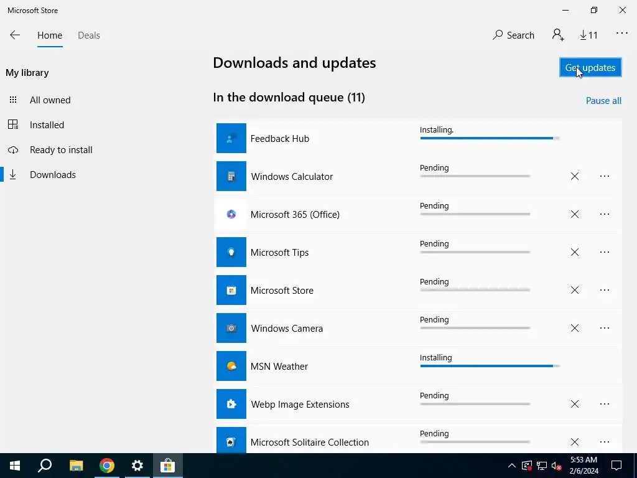Open the Home tab

point(50,35)
